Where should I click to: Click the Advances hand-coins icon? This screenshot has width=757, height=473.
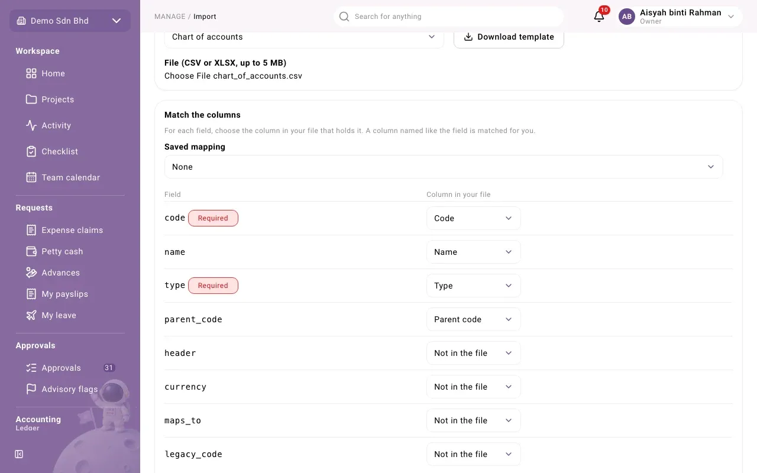pyautogui.click(x=31, y=273)
